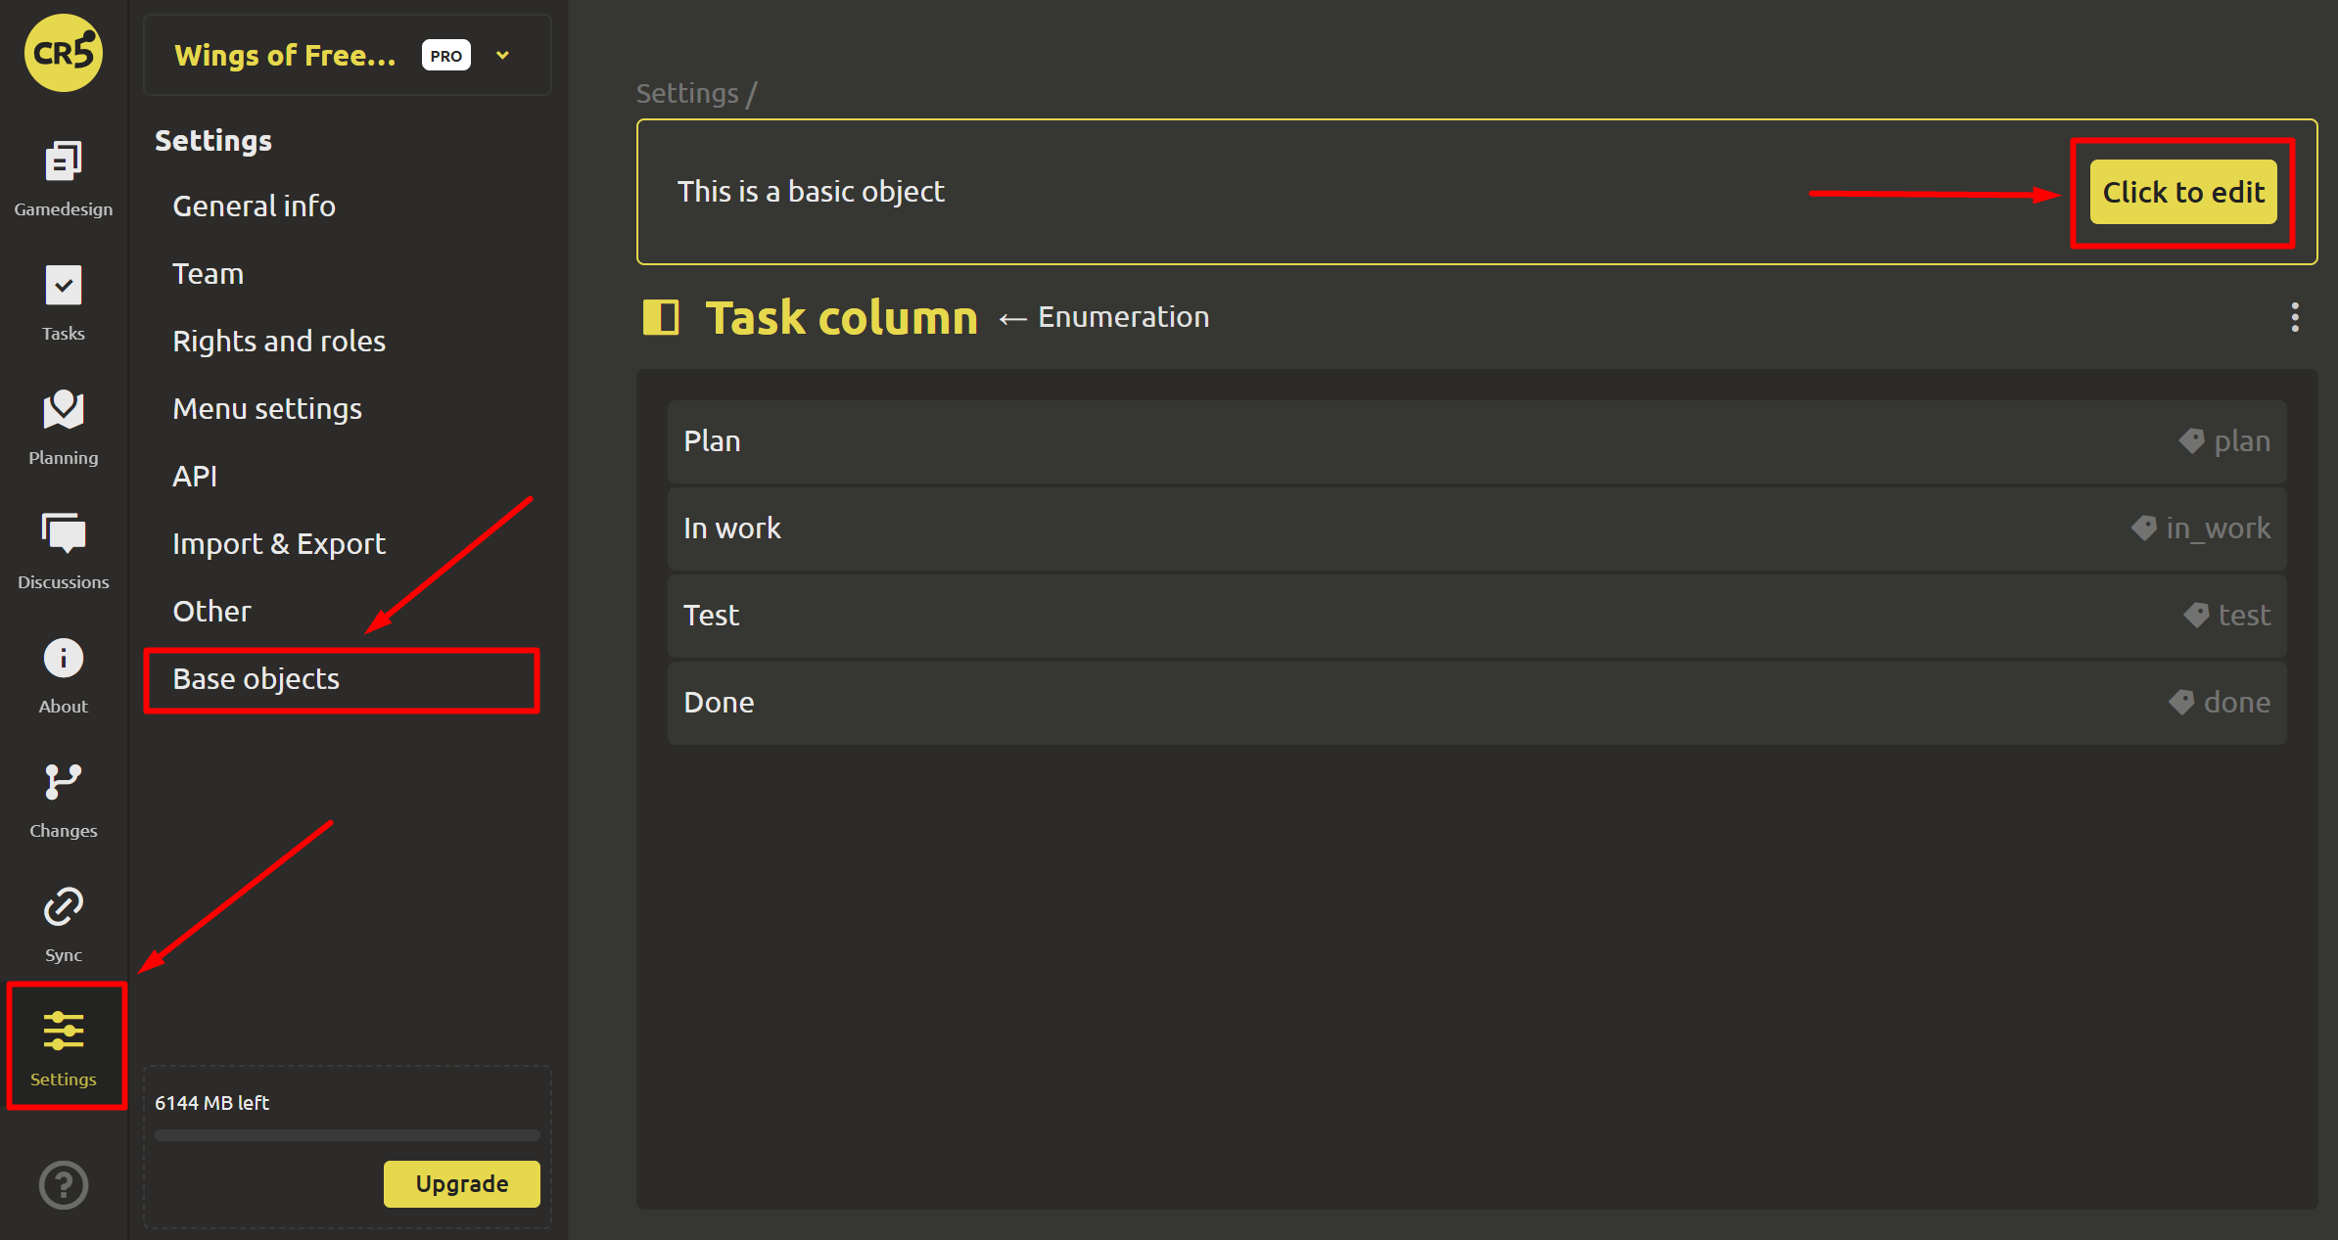Expand the Wings of Free project dropdown

point(502,56)
